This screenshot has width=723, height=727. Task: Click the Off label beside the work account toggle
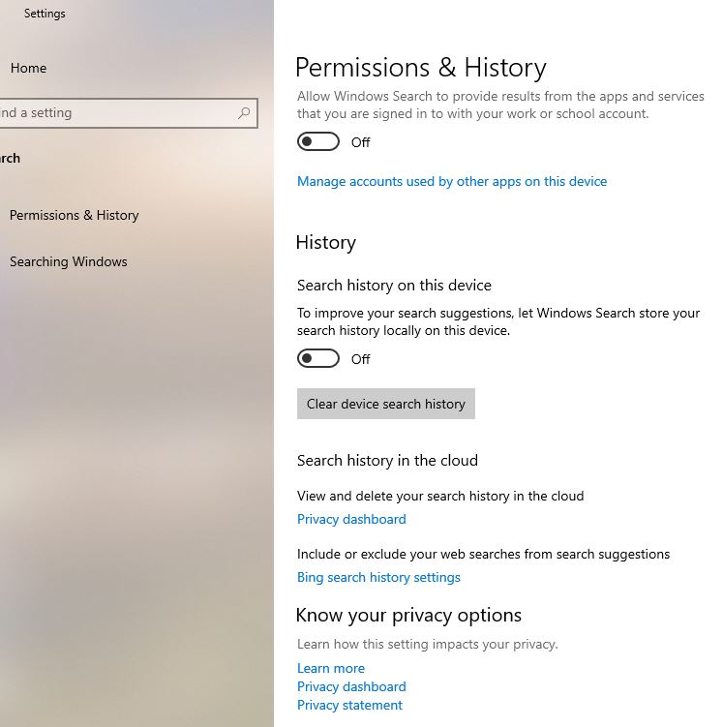(x=361, y=142)
